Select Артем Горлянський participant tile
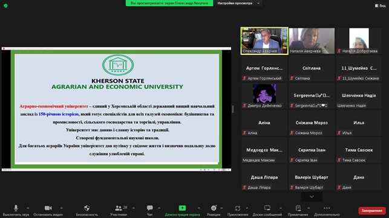This screenshot has width=389, height=218. pyautogui.click(x=264, y=68)
